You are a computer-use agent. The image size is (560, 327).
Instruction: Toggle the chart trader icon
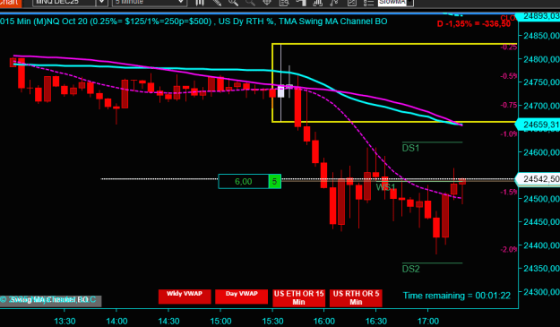tap(301, 3)
